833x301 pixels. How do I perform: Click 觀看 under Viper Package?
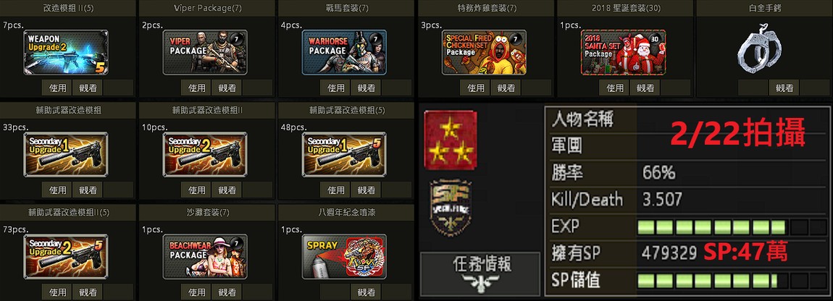tap(227, 88)
